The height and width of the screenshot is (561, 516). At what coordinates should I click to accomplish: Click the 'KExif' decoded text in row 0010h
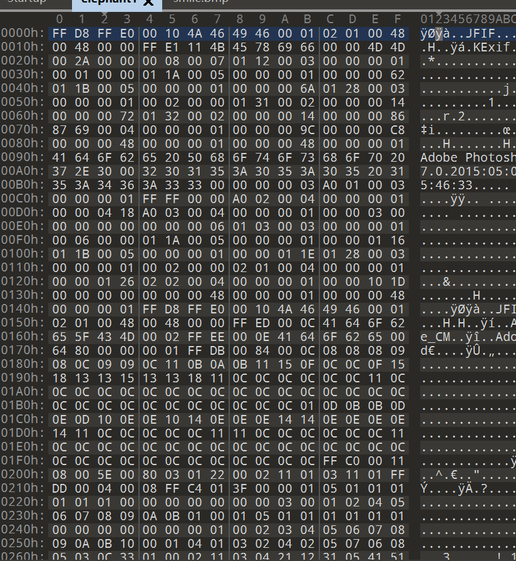(x=492, y=47)
